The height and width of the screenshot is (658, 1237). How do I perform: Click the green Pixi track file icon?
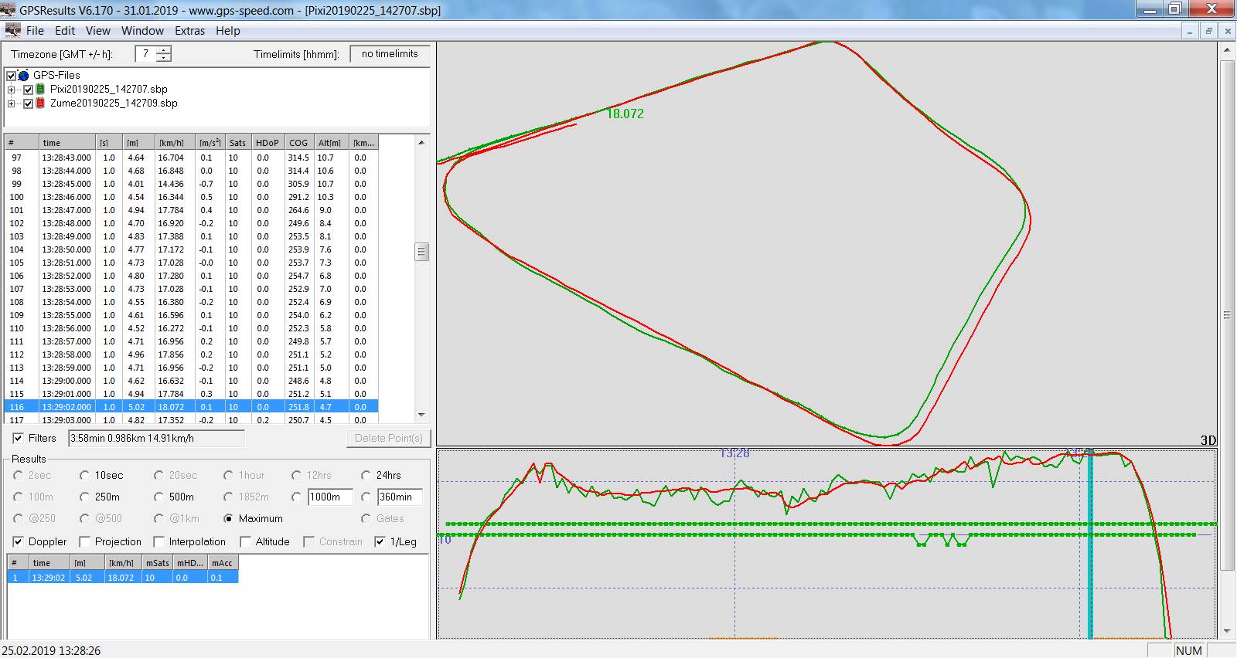pyautogui.click(x=40, y=89)
